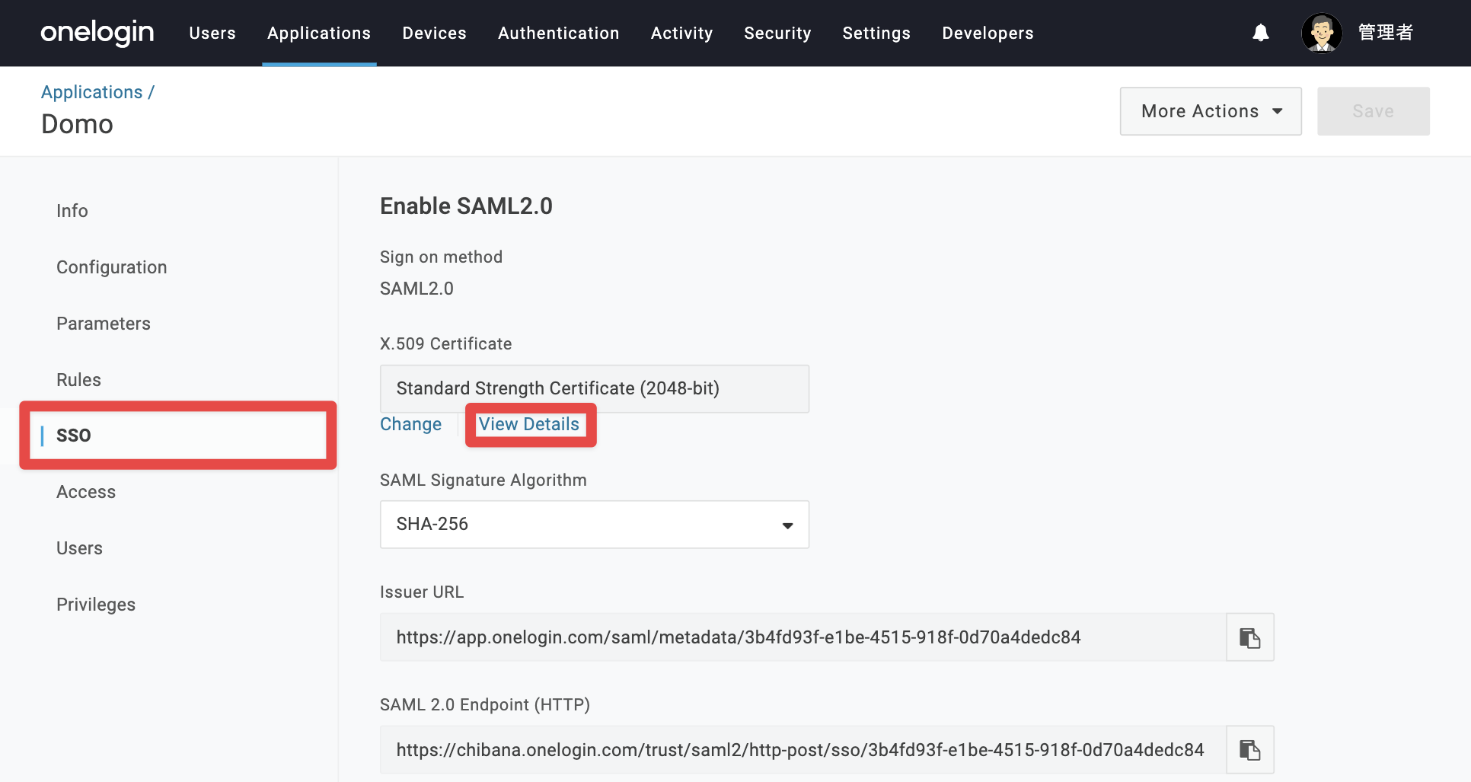Click the View Details certificate link
Screen dimensions: 1471x782
click(x=529, y=424)
